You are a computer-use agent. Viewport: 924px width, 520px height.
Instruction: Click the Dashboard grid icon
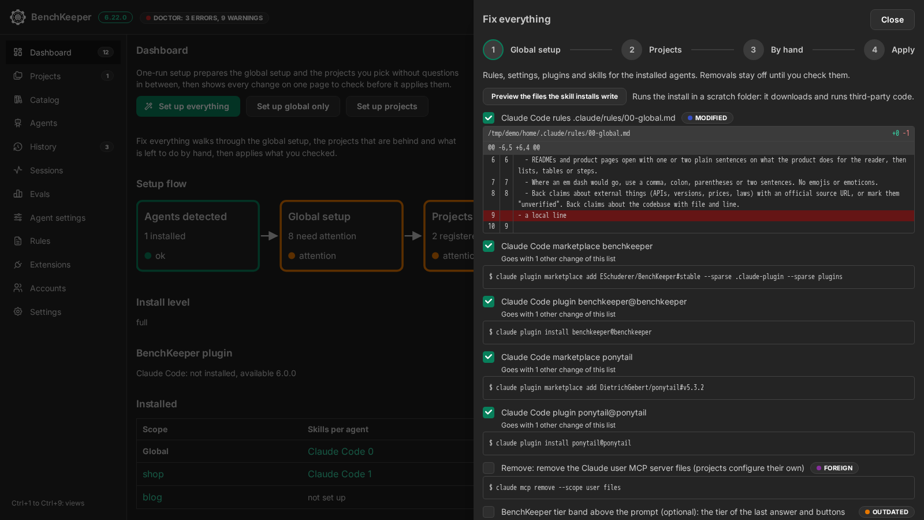18,52
